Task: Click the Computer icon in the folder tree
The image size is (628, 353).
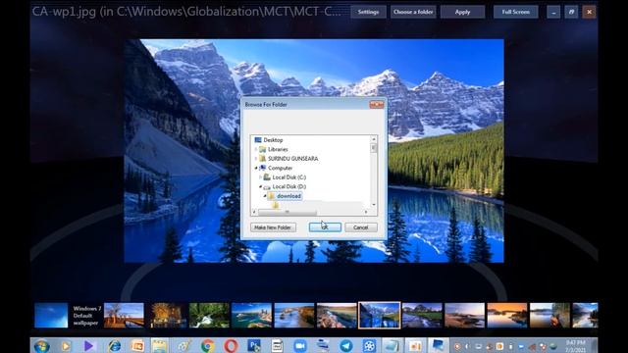Action: [263, 168]
